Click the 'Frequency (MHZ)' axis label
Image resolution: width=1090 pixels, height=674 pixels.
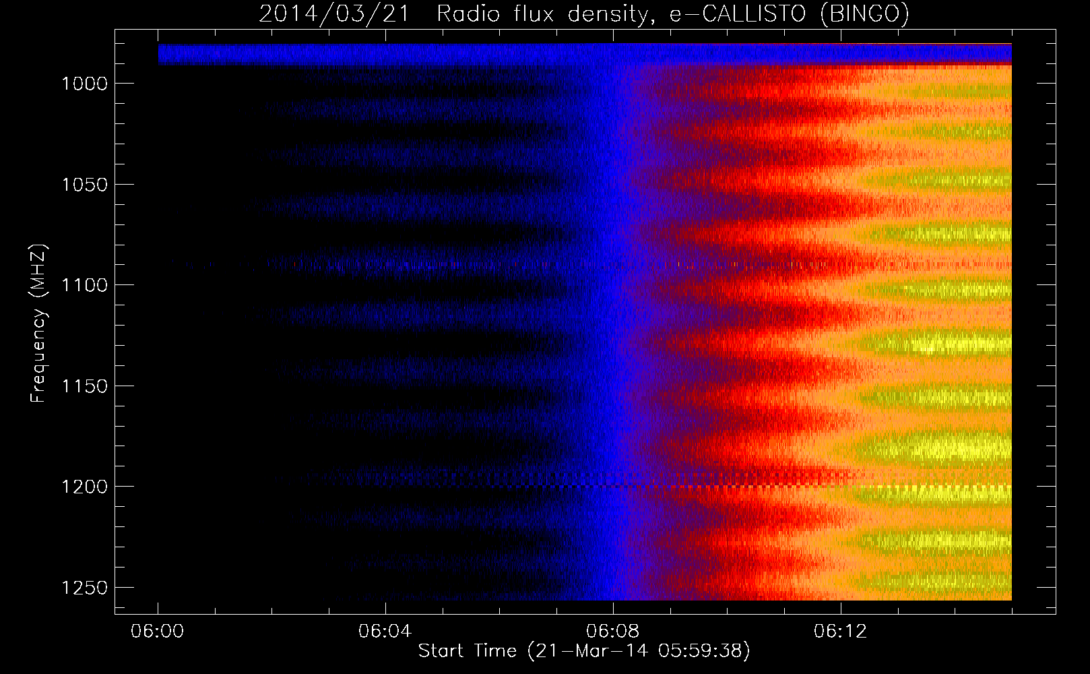(x=38, y=323)
